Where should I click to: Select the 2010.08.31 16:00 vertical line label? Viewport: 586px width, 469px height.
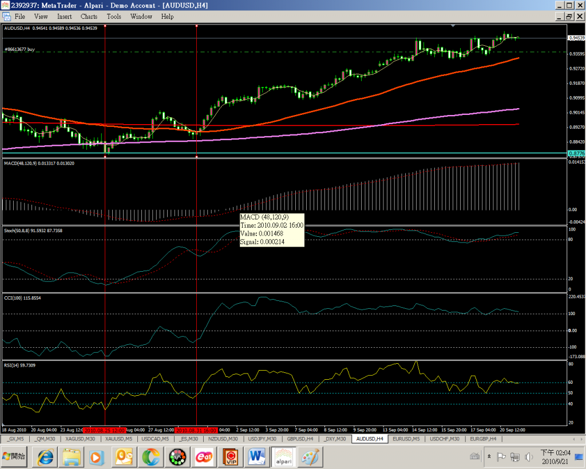[x=197, y=430]
